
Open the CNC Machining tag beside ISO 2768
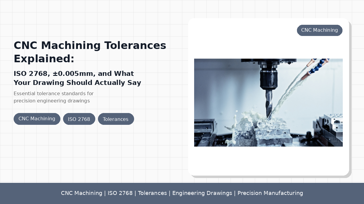coord(37,119)
